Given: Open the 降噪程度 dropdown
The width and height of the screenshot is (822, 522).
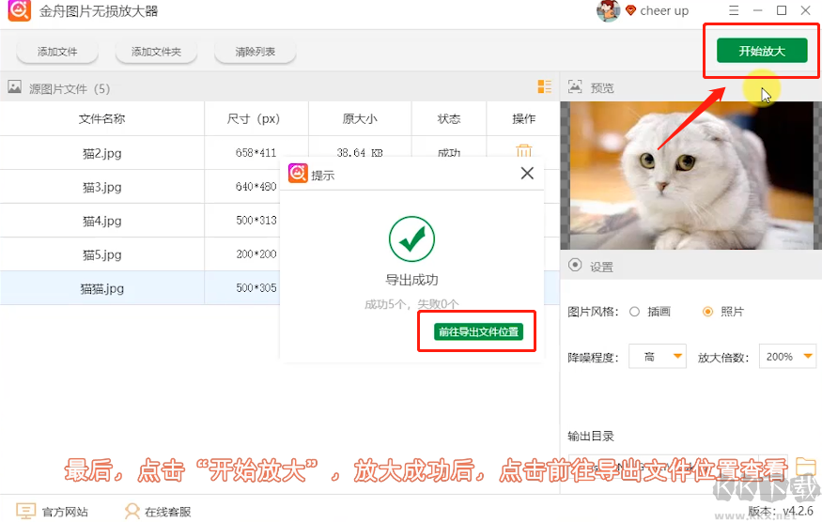Looking at the screenshot, I should [x=658, y=357].
